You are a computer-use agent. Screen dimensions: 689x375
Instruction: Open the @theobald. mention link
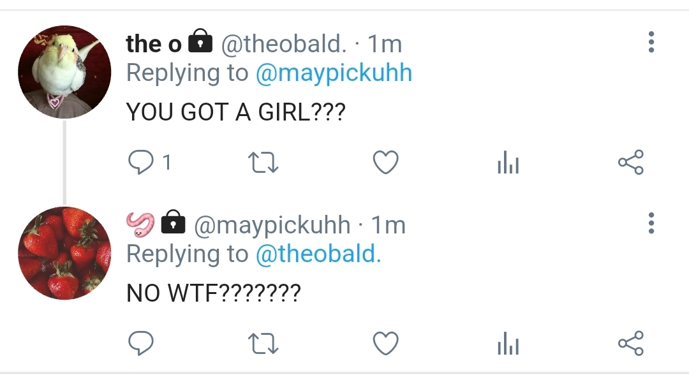coord(318,254)
